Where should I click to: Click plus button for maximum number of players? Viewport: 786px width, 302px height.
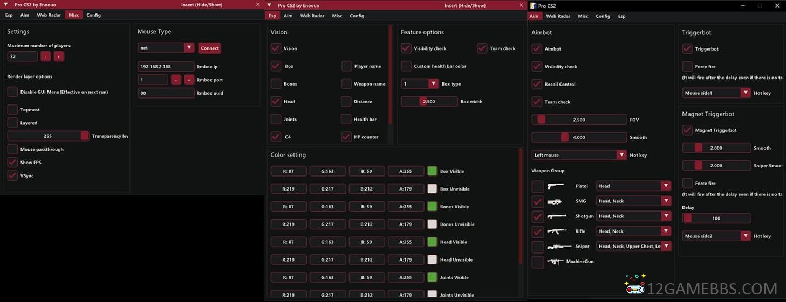pyautogui.click(x=59, y=57)
